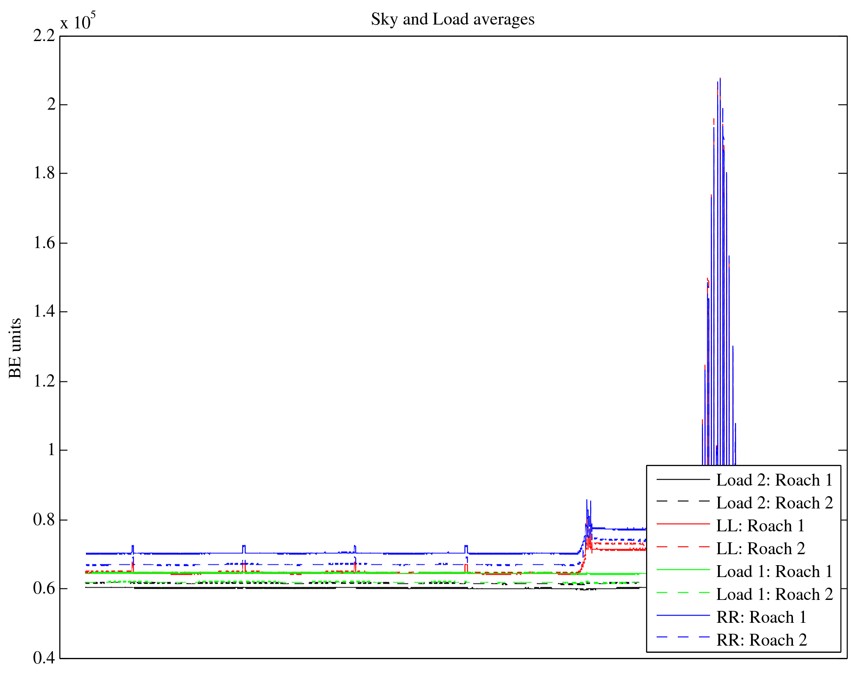Select the 'Load 1: Roach 2' legend entry
Screen dimensions: 859x674
point(774,594)
